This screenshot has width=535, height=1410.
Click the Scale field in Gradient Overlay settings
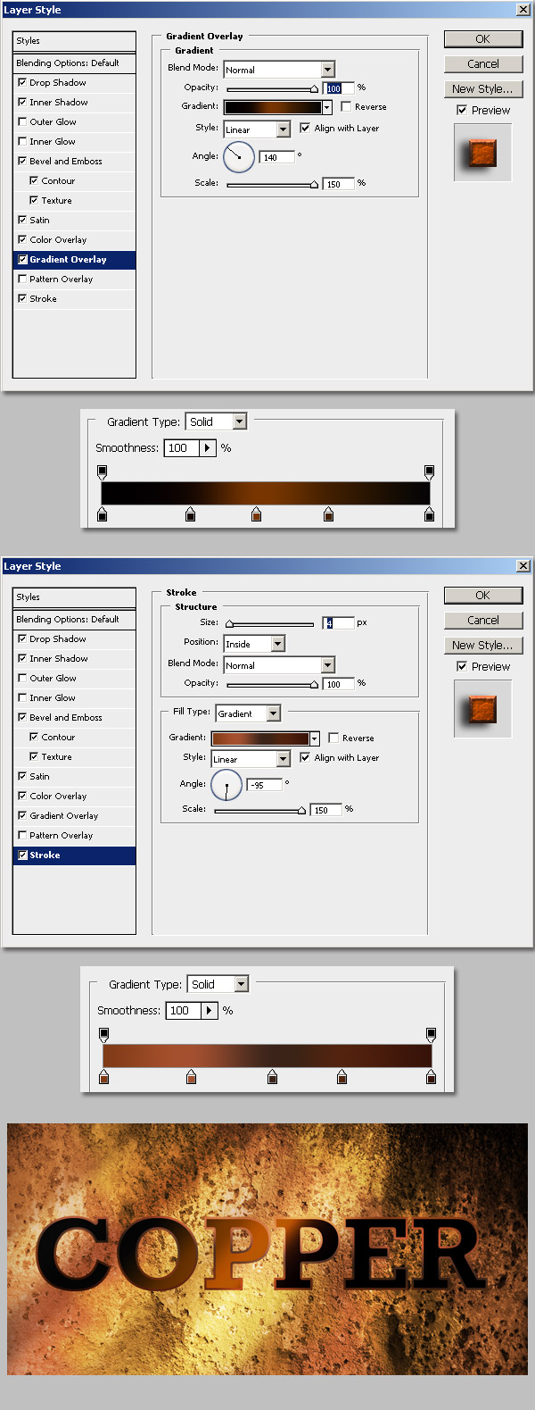pos(339,184)
